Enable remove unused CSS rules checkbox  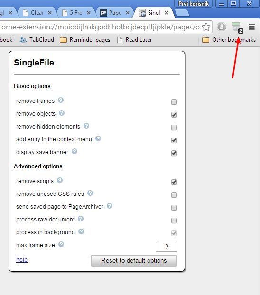point(174,195)
